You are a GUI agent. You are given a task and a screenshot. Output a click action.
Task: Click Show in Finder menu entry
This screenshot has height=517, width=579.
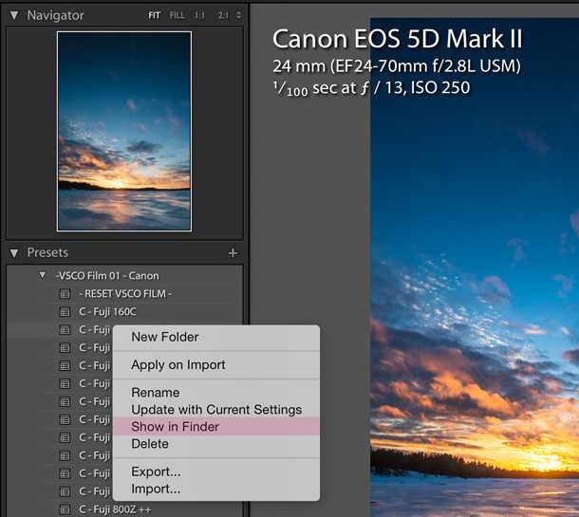coord(176,427)
